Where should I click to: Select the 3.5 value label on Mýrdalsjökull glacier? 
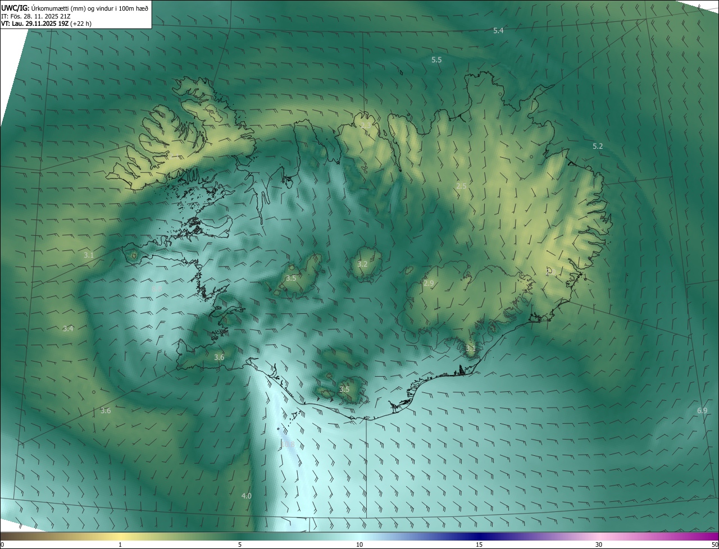[x=344, y=389]
